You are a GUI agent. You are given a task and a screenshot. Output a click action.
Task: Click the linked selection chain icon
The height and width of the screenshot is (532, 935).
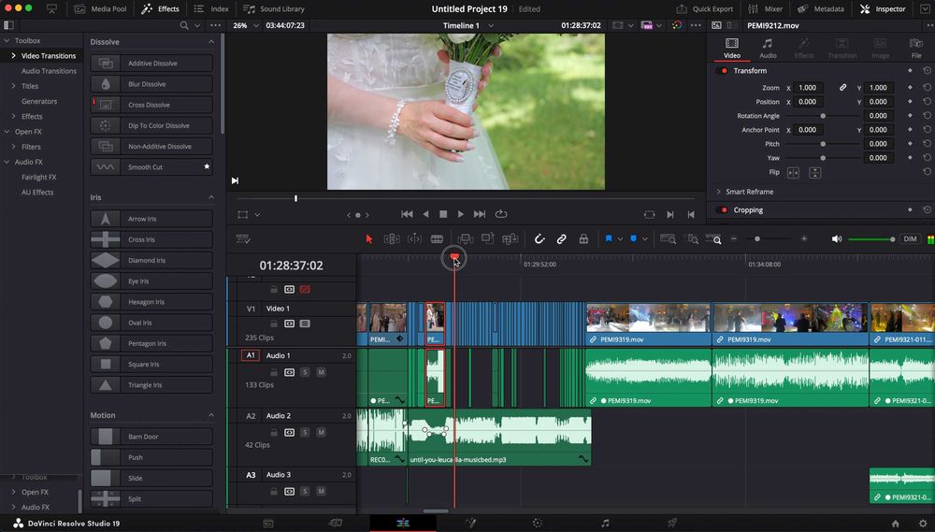pos(562,239)
